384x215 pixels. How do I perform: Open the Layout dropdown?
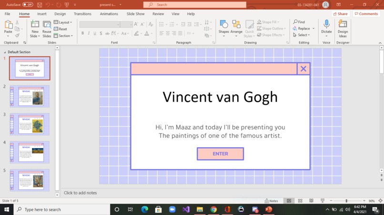point(63,22)
